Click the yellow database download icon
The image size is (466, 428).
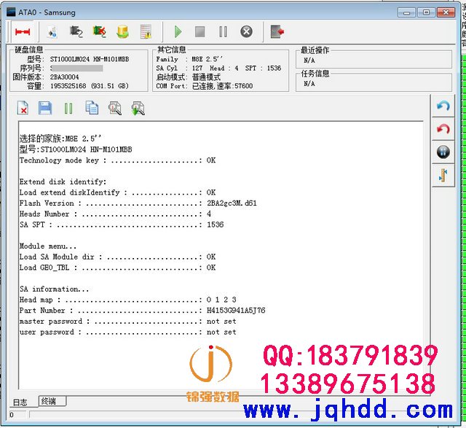pyautogui.click(x=123, y=32)
